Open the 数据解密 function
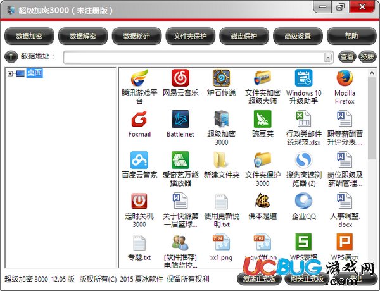This screenshot has height=291, width=380. coord(83,36)
